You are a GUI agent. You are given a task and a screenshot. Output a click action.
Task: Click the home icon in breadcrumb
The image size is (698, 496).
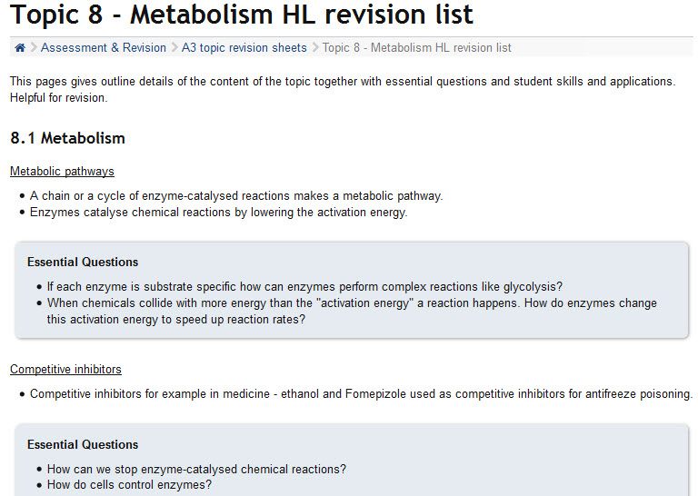tap(20, 48)
